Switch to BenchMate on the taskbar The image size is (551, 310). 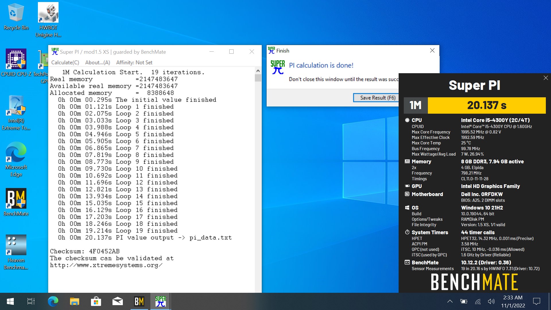coord(139,301)
